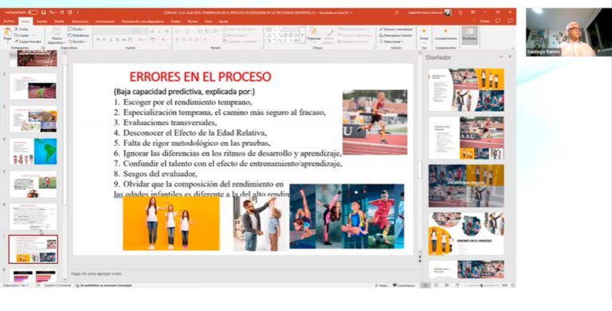
Task: Click the Dictar microphone icon
Action: 424,34
